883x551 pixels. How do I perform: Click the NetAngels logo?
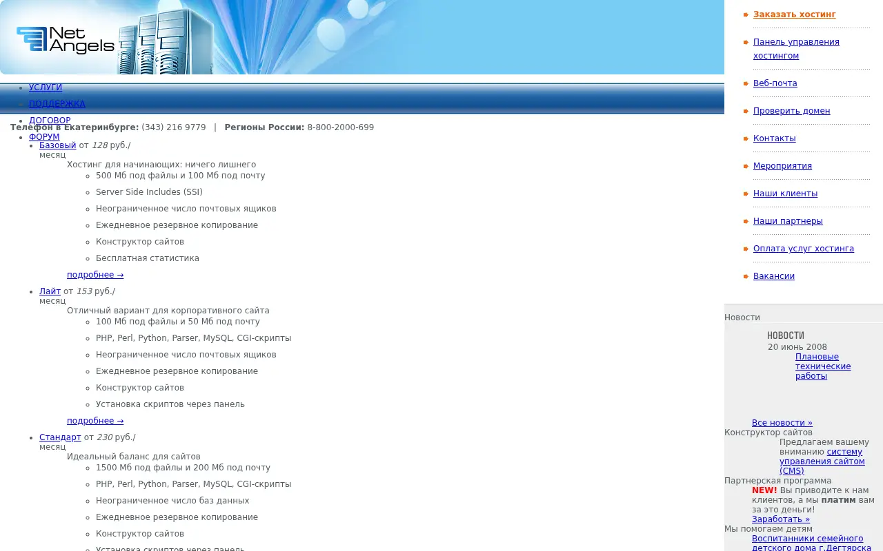click(x=66, y=40)
